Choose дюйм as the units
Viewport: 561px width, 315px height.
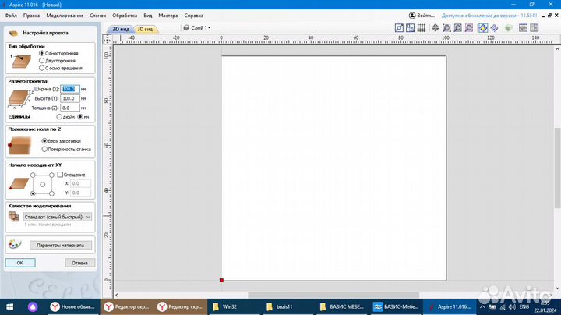tap(59, 117)
